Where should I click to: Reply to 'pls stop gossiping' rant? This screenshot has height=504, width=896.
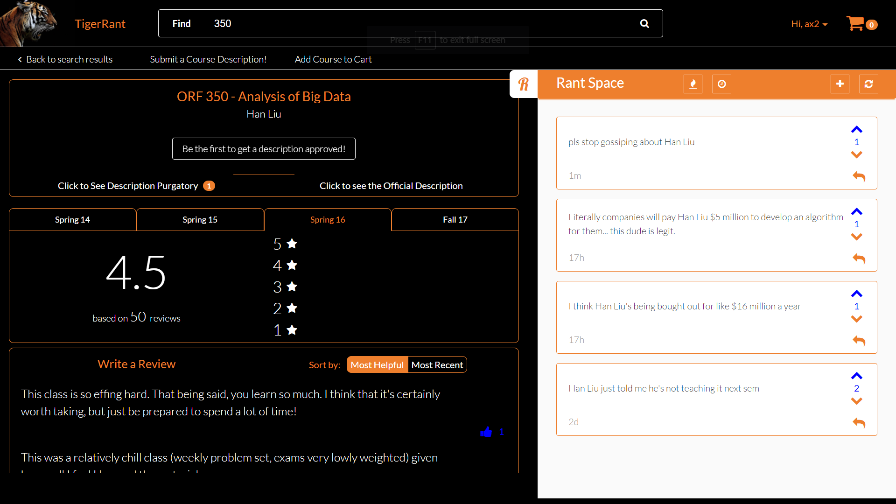pyautogui.click(x=859, y=176)
